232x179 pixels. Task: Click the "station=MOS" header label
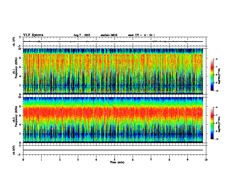109,35
